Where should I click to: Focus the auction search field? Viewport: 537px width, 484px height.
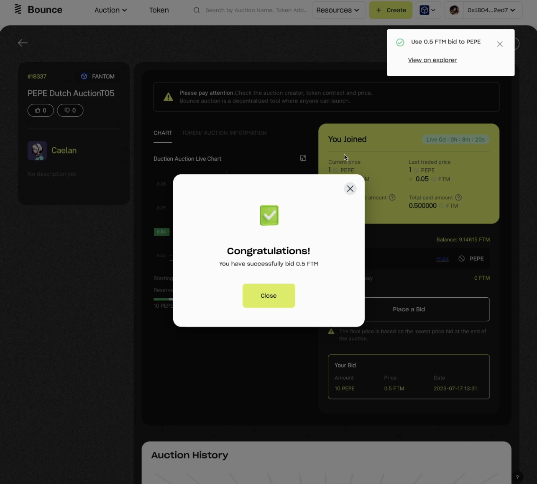click(x=256, y=10)
